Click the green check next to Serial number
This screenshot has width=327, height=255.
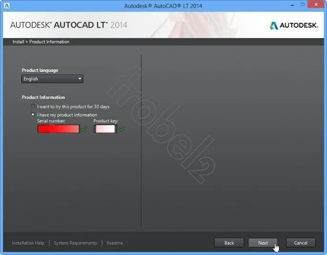pos(84,129)
